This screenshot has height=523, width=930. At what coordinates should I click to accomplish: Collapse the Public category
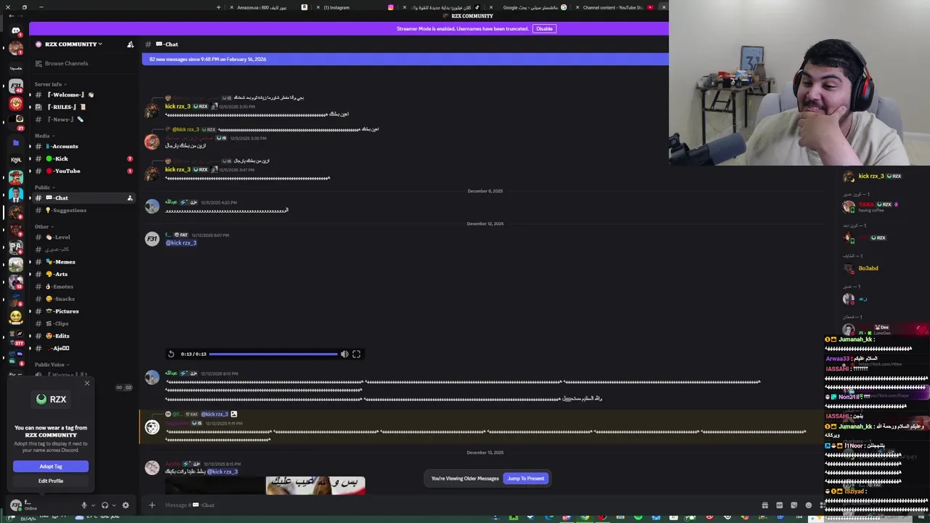click(x=44, y=187)
